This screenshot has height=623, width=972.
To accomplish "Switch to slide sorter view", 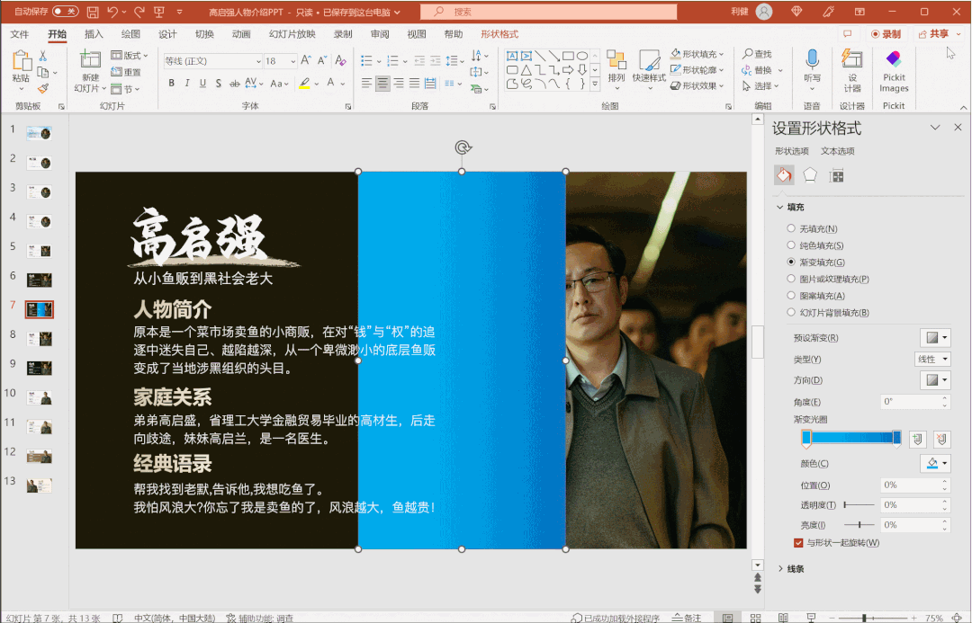I will pos(755,618).
